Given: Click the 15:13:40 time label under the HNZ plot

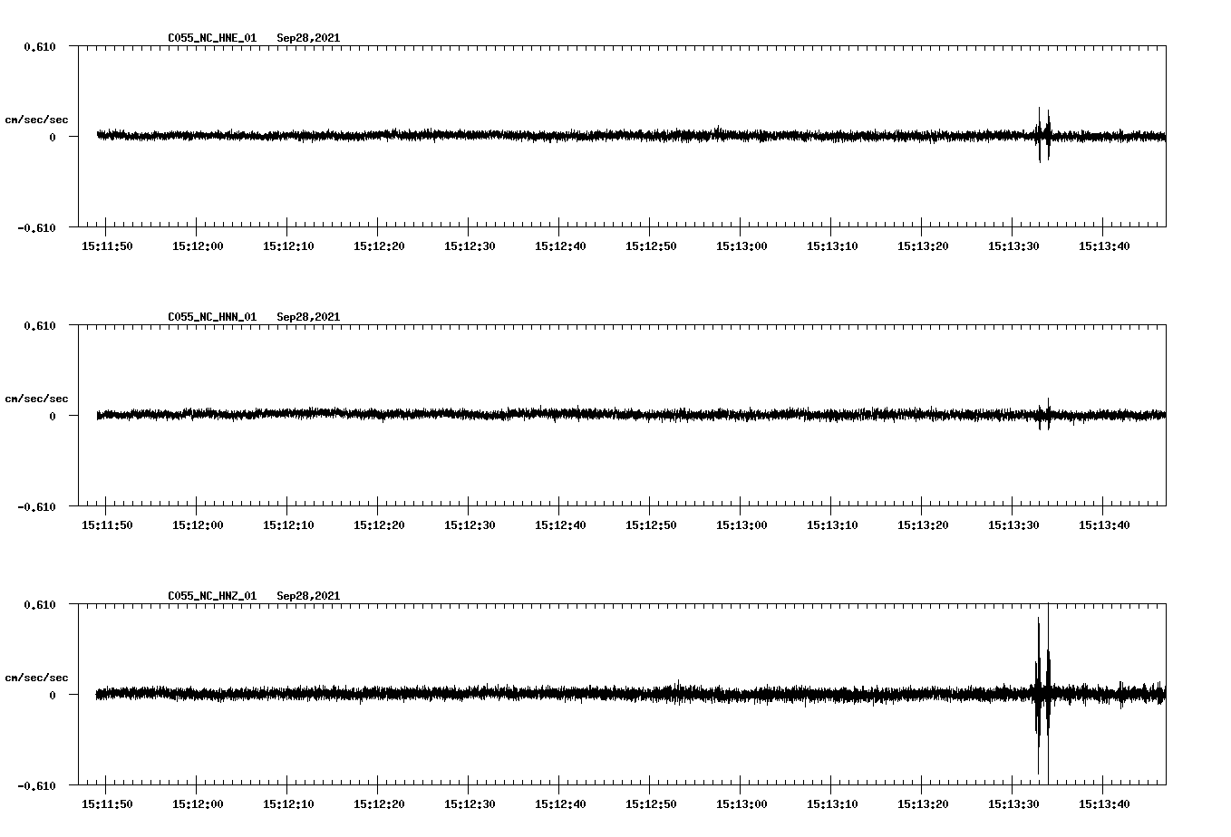Looking at the screenshot, I should point(1104,804).
